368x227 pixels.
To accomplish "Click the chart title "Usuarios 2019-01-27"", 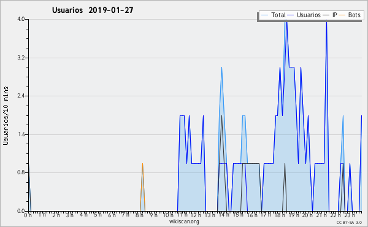I will tap(93, 10).
